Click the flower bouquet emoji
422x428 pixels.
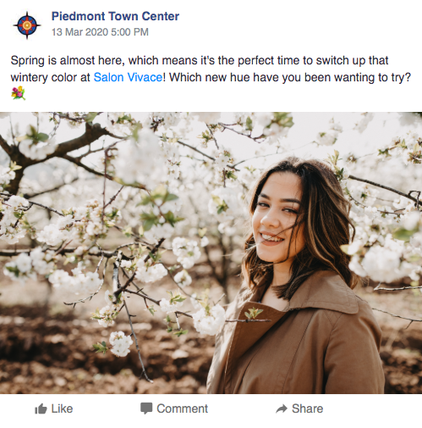(x=19, y=93)
